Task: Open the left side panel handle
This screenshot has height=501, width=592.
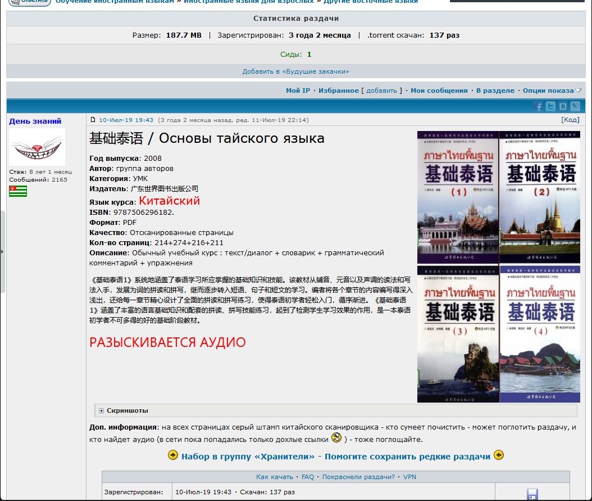Action: tap(2, 252)
